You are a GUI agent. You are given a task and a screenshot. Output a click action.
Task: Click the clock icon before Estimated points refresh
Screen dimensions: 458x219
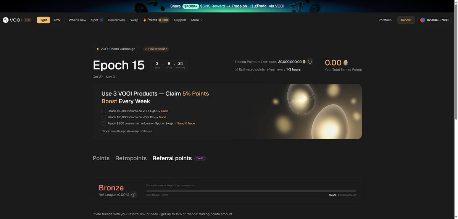pyautogui.click(x=236, y=69)
